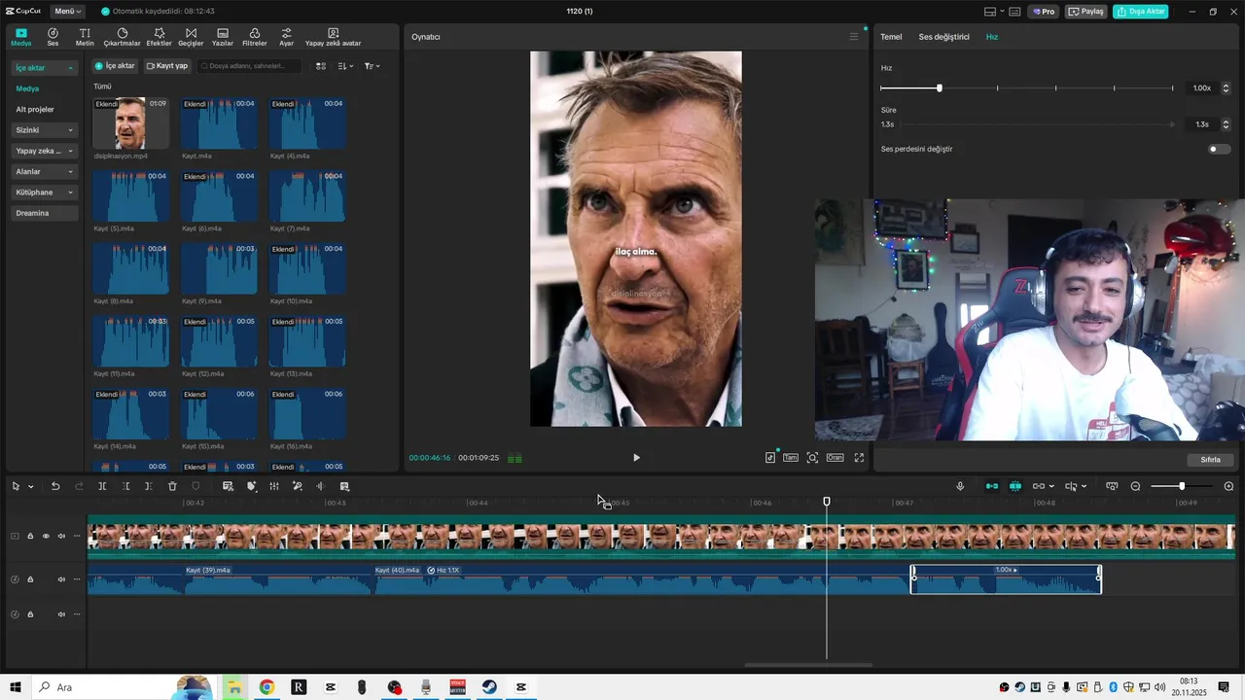Adjust the Hız speed slider handle
The width and height of the screenshot is (1245, 700).
(939, 88)
